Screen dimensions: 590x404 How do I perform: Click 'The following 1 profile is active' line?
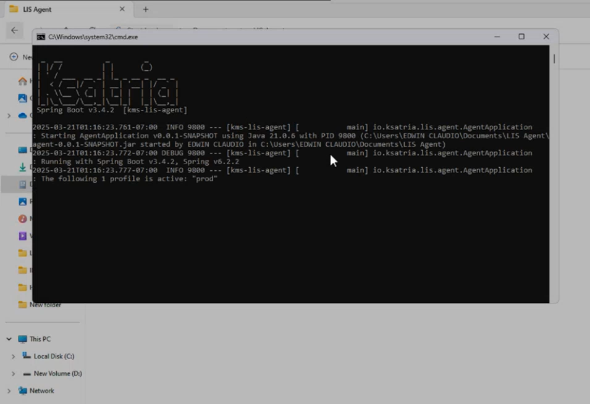(x=125, y=179)
